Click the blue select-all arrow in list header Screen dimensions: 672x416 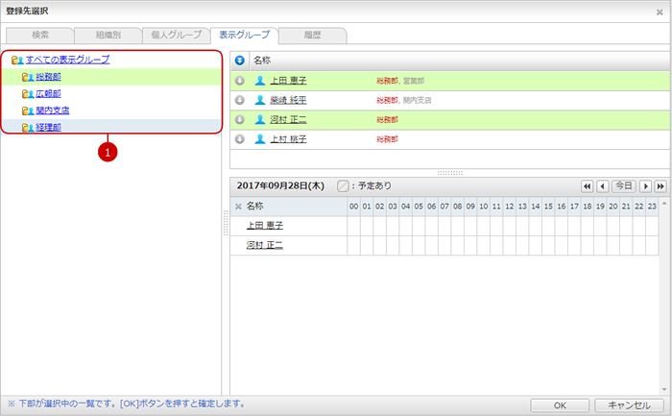point(239,60)
